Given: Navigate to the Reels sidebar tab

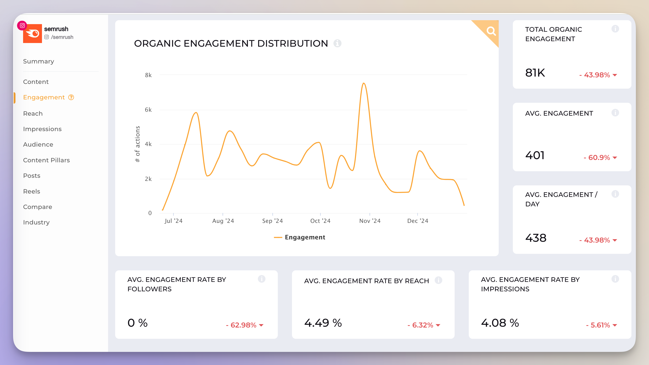Looking at the screenshot, I should pyautogui.click(x=31, y=191).
